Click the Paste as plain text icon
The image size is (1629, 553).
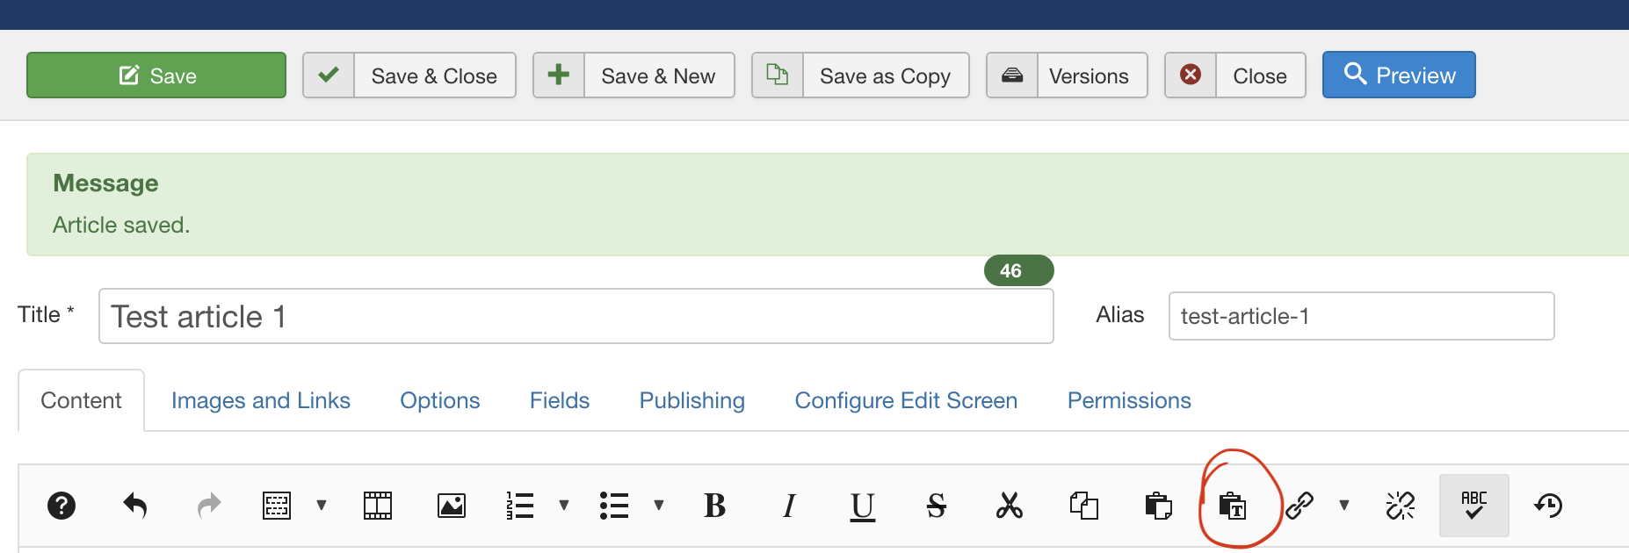(x=1232, y=506)
